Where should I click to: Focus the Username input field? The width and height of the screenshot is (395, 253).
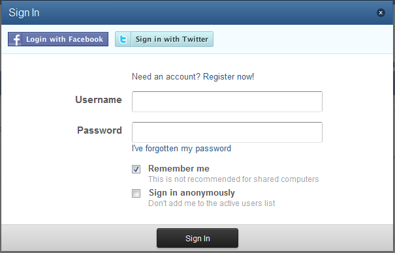coord(227,102)
